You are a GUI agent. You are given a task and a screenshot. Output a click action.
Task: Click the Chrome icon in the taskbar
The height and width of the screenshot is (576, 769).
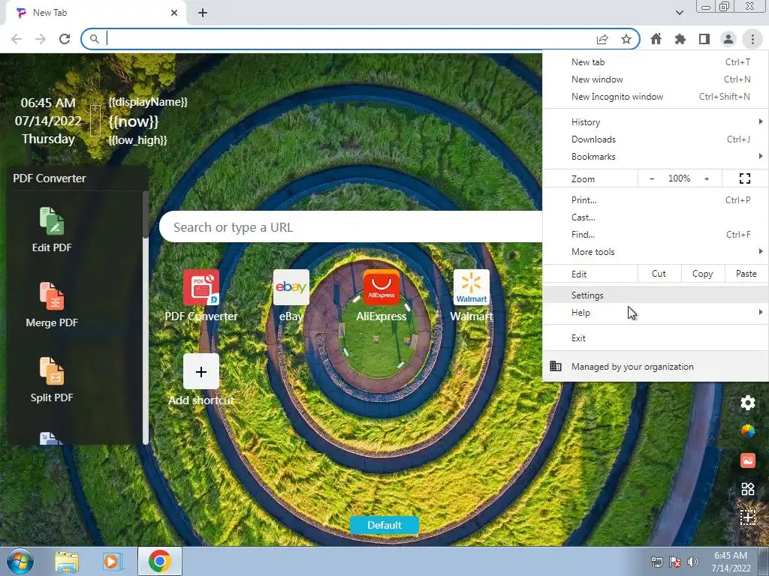159,561
